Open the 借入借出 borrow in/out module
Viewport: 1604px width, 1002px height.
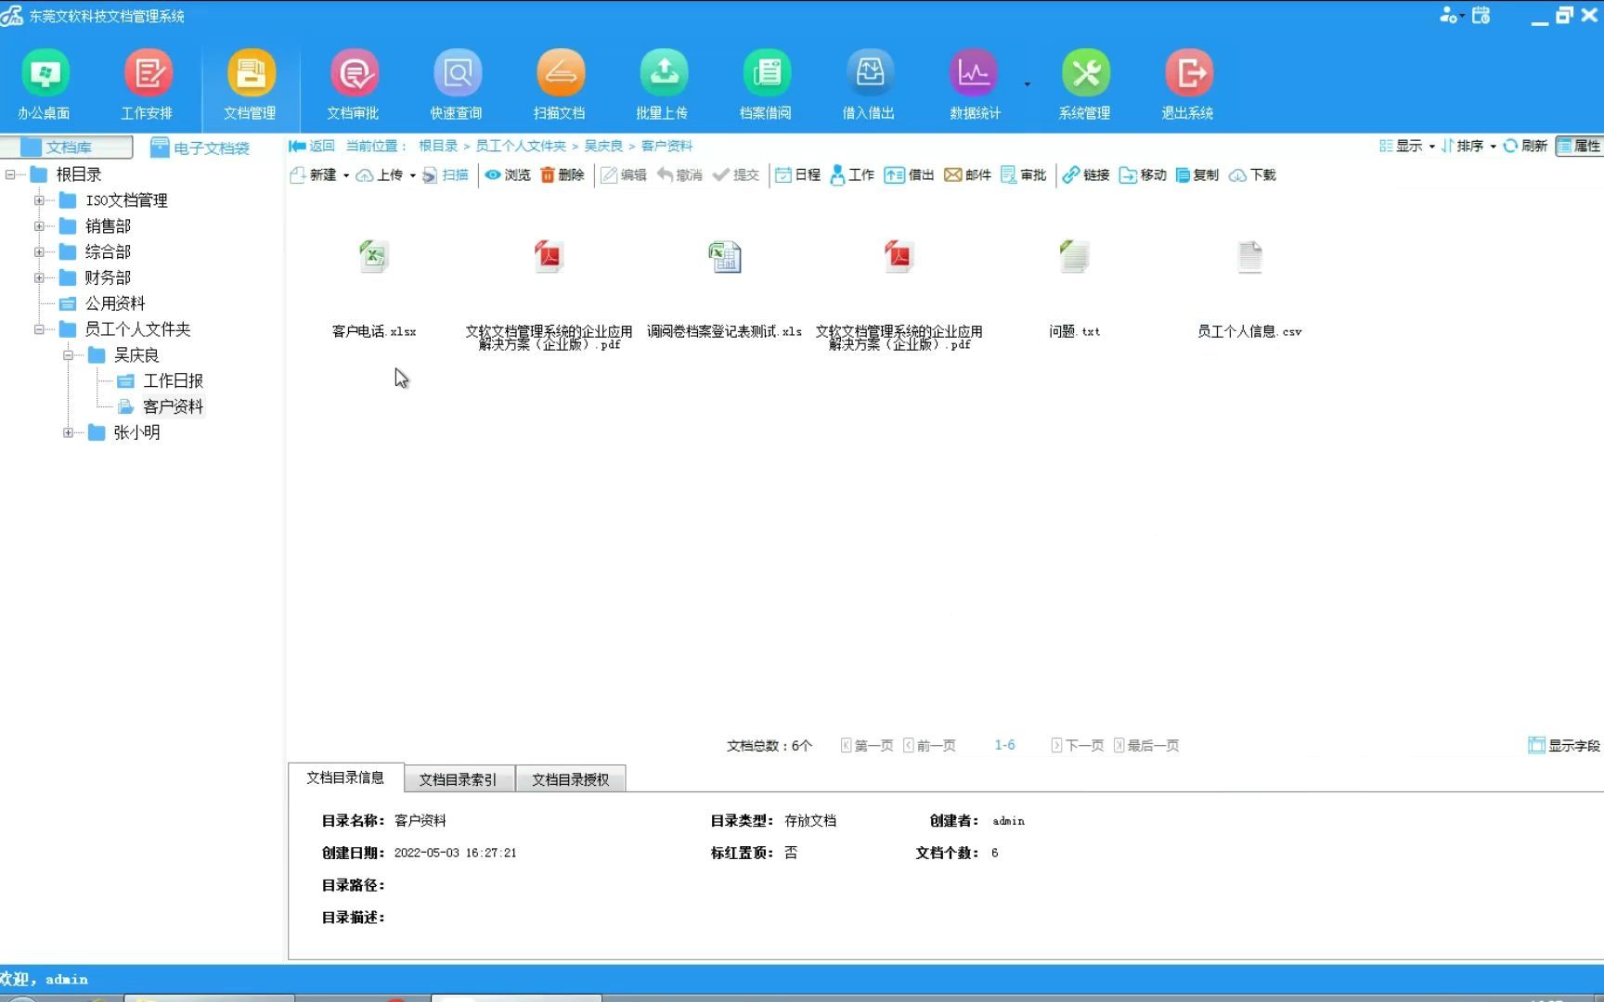[869, 83]
